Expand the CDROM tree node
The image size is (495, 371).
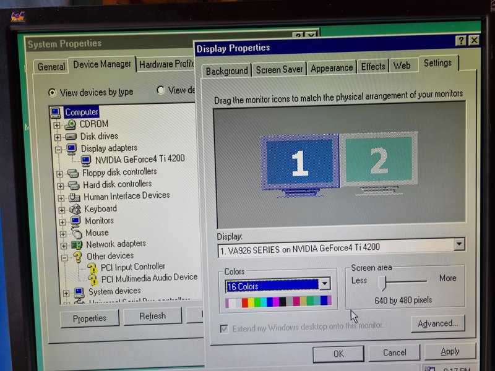point(56,126)
